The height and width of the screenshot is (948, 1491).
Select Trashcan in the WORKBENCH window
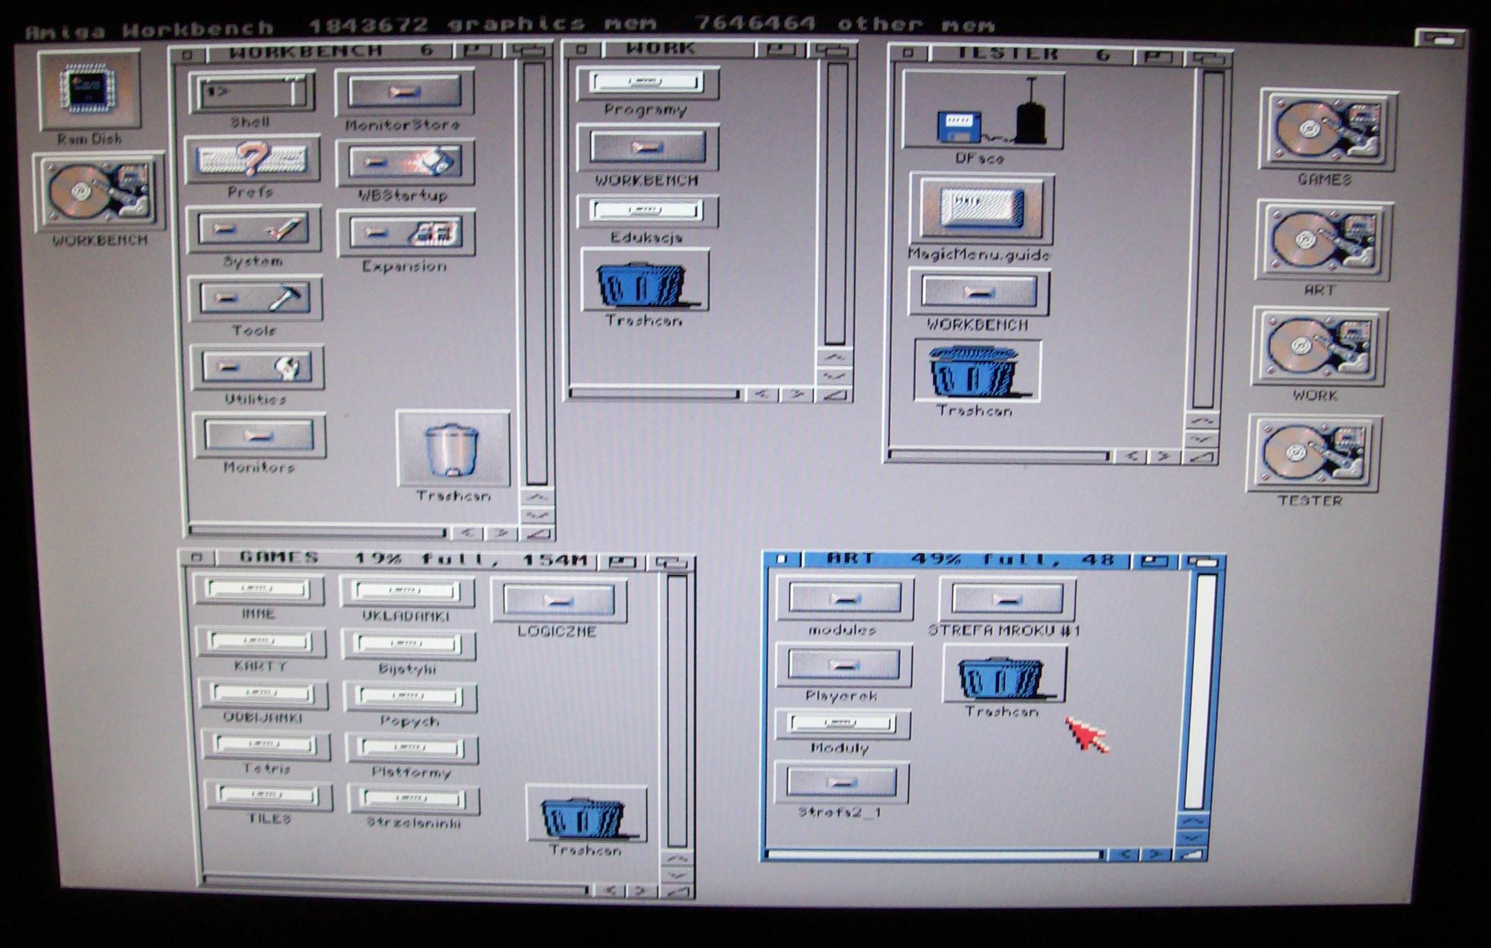(453, 449)
